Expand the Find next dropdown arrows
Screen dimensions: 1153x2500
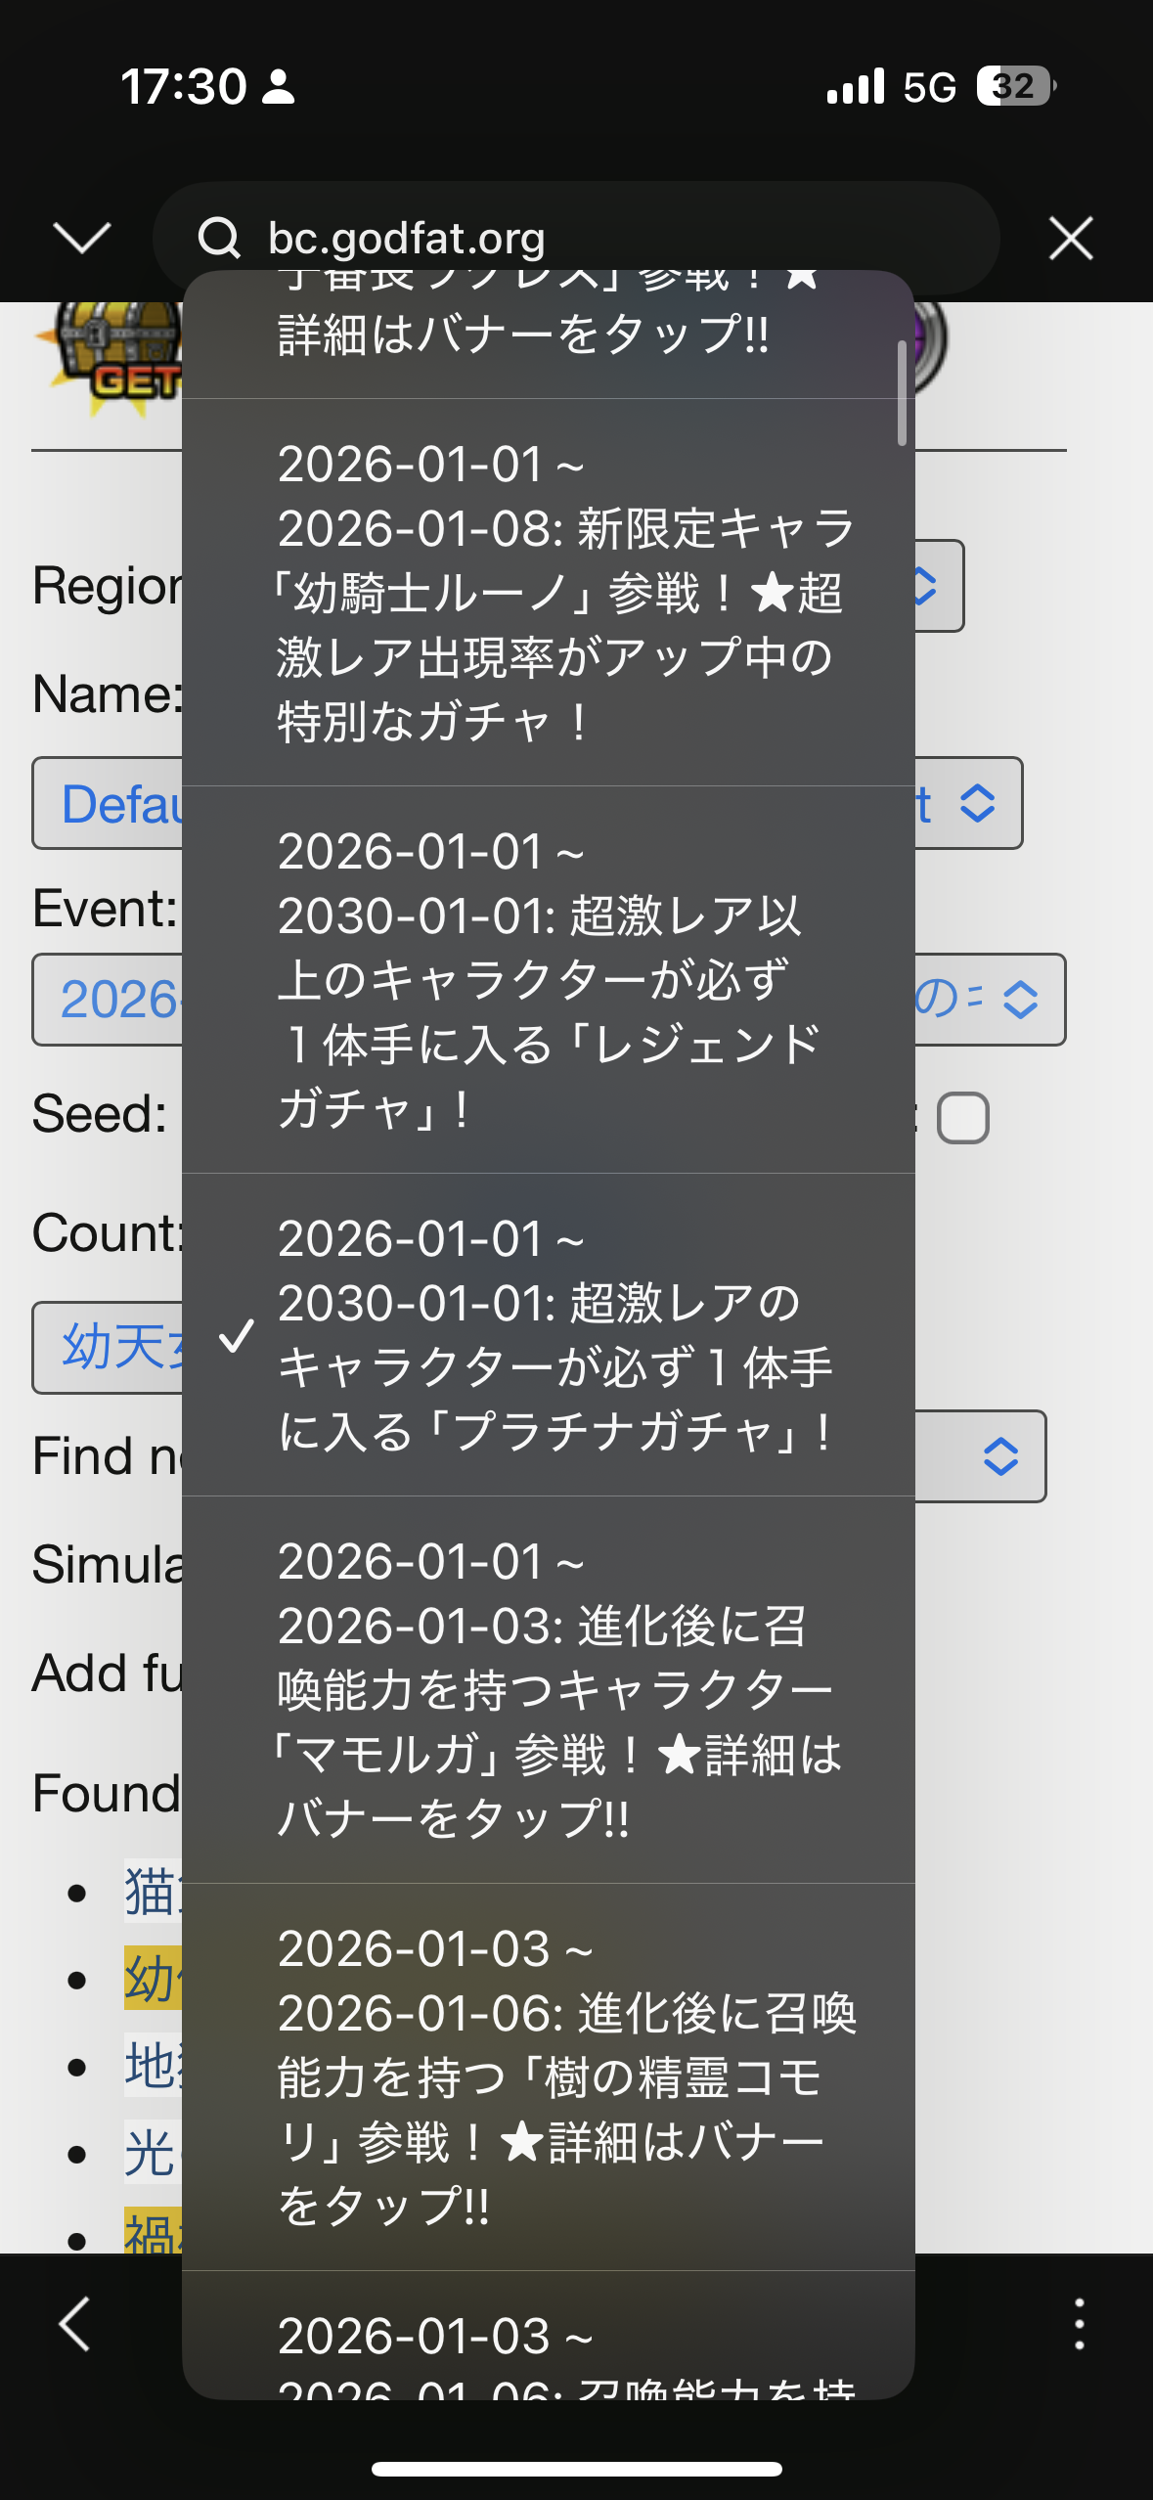point(1000,1456)
